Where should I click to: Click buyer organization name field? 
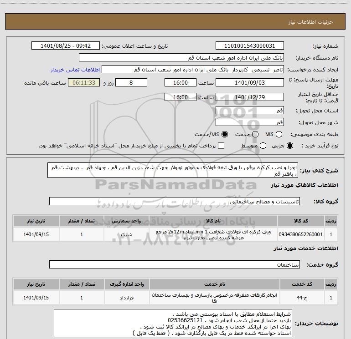pyautogui.click(x=181, y=58)
